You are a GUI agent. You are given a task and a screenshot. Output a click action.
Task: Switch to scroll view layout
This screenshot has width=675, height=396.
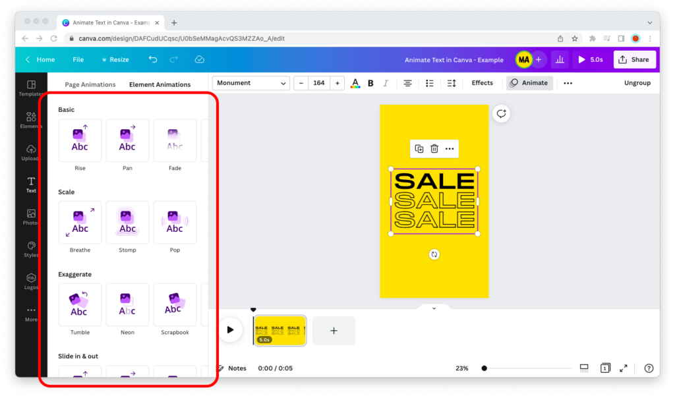(x=584, y=368)
